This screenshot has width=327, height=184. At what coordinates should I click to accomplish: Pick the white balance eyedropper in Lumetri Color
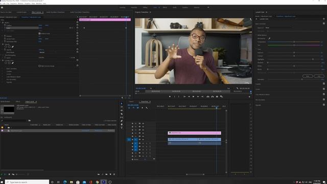click(x=269, y=38)
